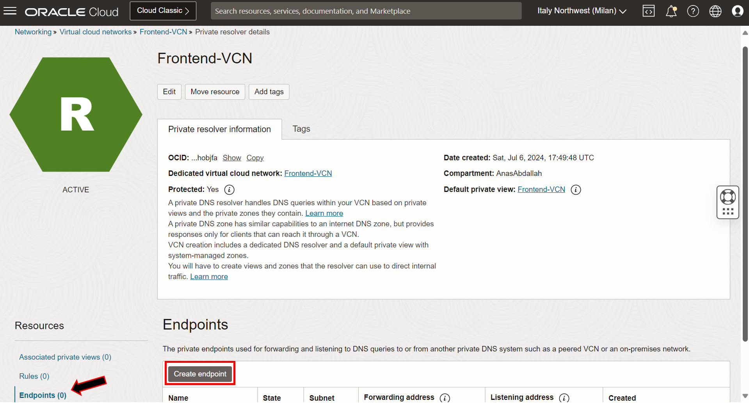Click the Frontend-VCN page title
The height and width of the screenshot is (403, 749).
pyautogui.click(x=205, y=59)
